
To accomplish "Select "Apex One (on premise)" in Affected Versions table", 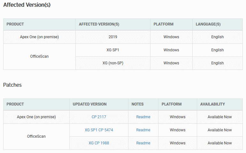I will pyautogui.click(x=39, y=37).
